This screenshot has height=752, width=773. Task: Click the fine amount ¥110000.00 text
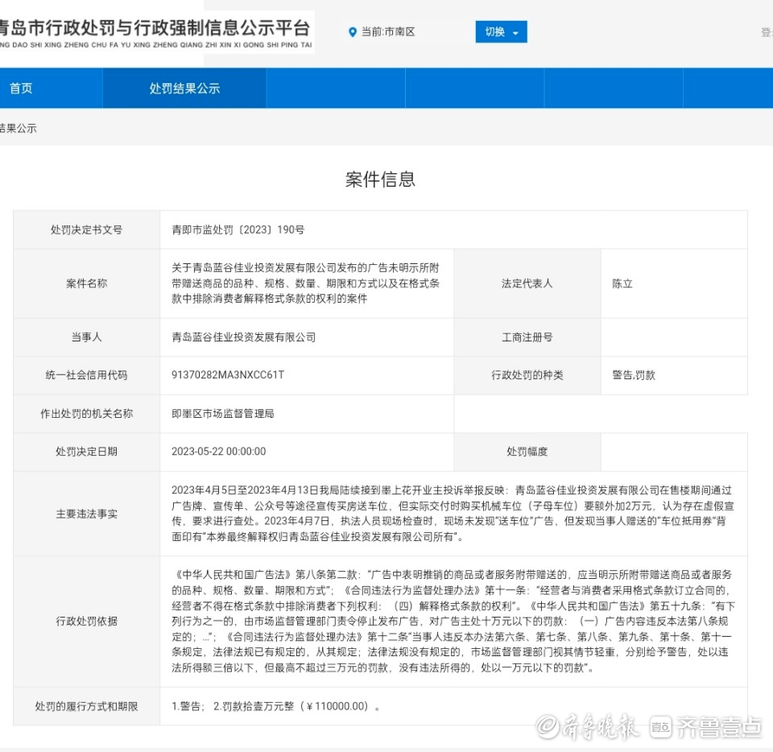337,706
